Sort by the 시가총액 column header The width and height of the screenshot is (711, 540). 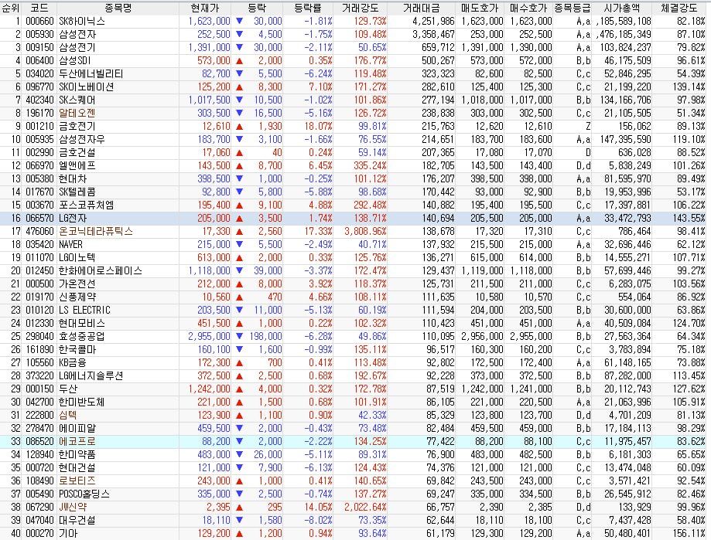click(x=622, y=8)
